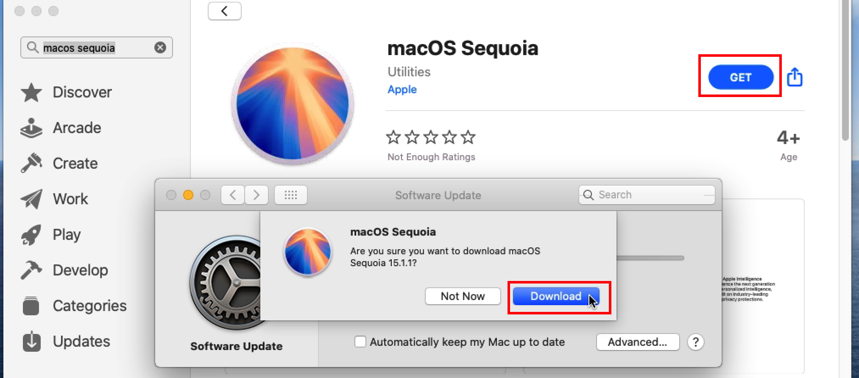
Task: Click the star rating control
Action: click(431, 137)
